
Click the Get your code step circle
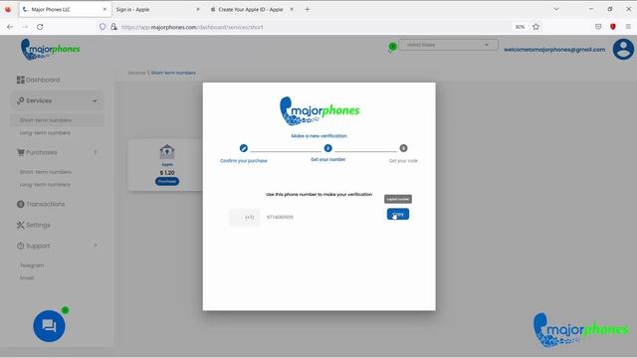403,148
